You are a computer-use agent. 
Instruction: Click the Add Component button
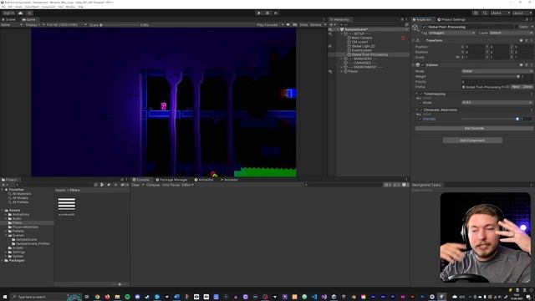(472, 140)
